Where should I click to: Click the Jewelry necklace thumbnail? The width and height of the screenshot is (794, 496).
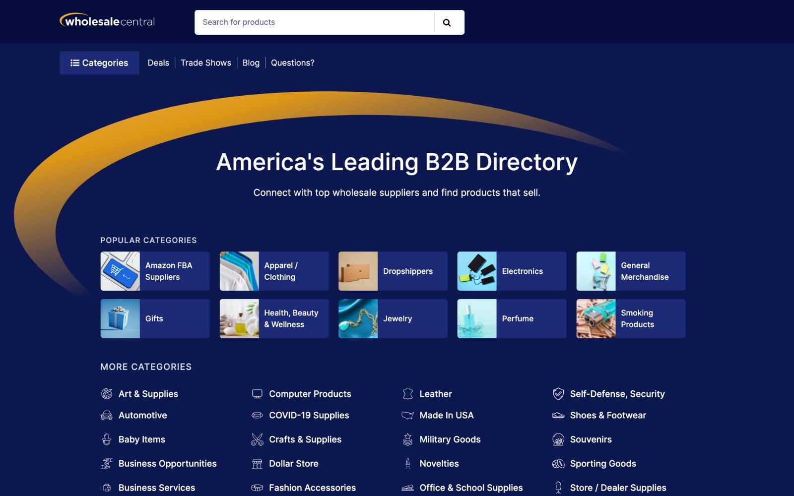coord(358,318)
